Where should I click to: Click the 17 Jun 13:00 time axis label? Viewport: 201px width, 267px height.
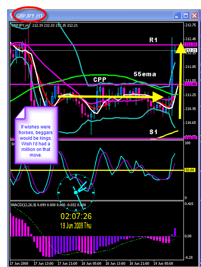(x=43, y=264)
